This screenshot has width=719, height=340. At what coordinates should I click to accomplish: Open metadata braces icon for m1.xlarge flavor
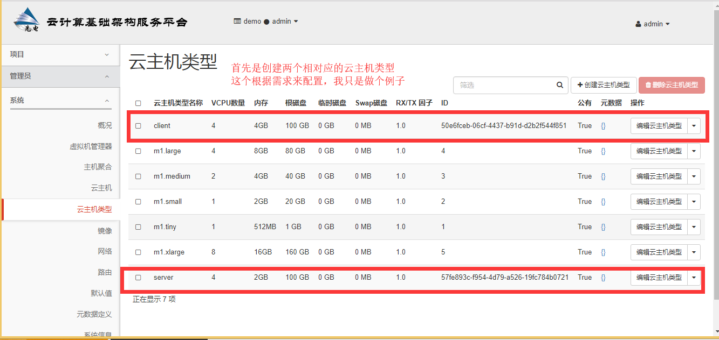[x=603, y=252]
